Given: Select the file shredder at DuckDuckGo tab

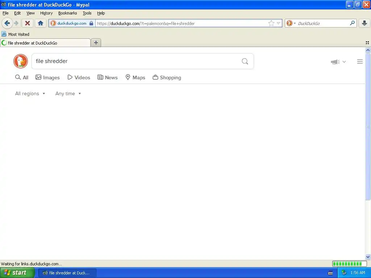Looking at the screenshot, I should point(45,43).
